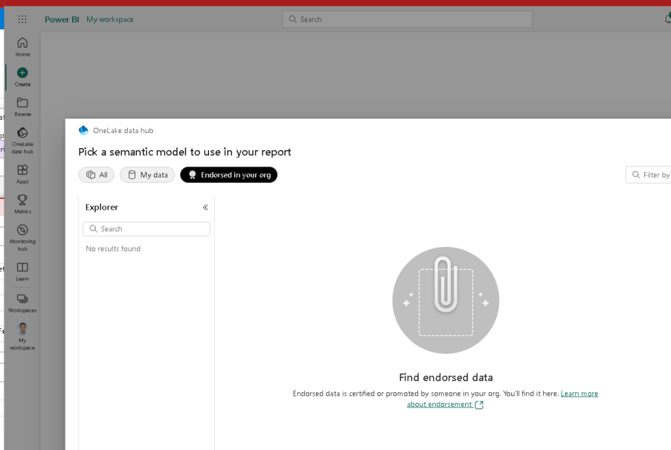Open the Learn section
Viewport: 671px width, 450px height.
[23, 272]
